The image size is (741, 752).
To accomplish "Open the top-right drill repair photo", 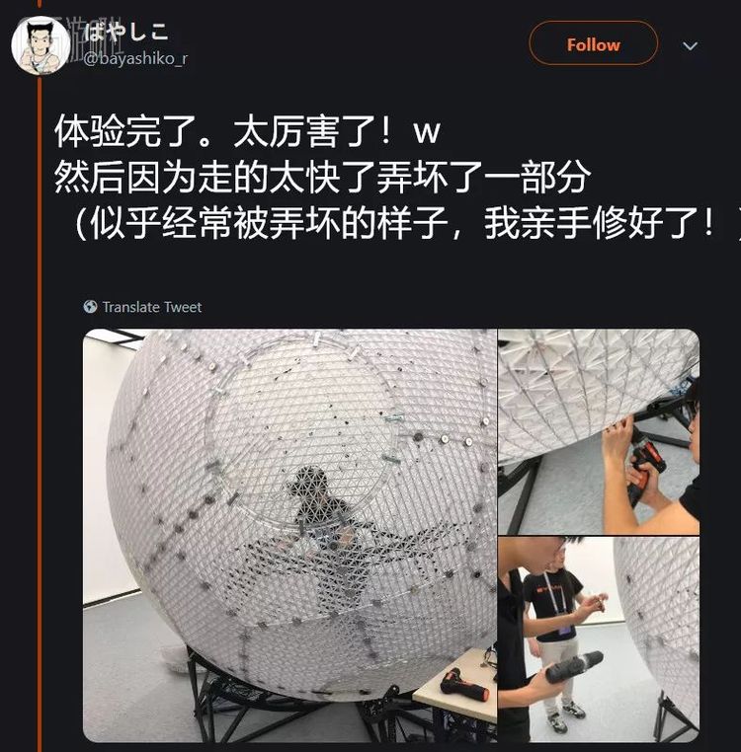I will [599, 431].
